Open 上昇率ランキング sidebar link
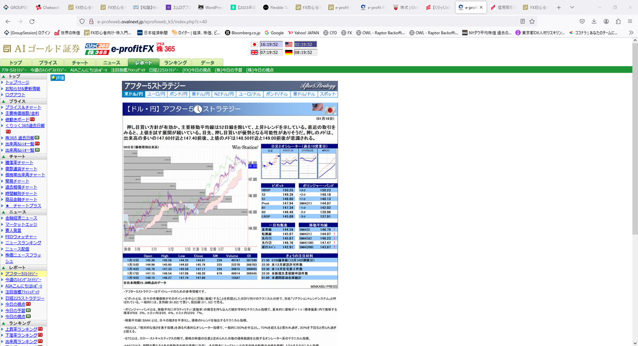The height and width of the screenshot is (346, 638). tap(21, 329)
